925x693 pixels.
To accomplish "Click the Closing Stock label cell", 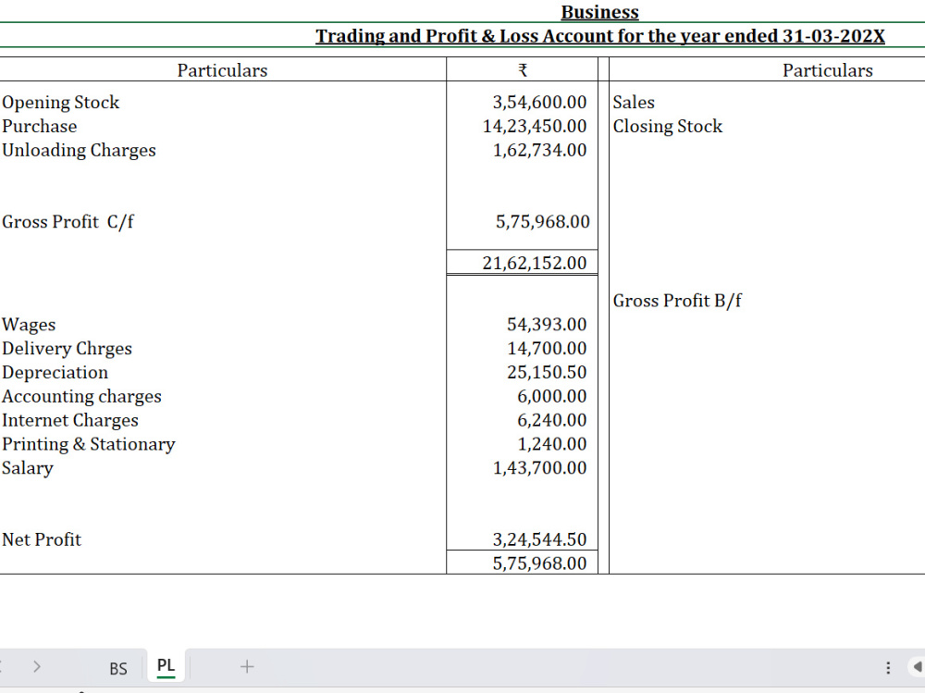I will point(667,127).
